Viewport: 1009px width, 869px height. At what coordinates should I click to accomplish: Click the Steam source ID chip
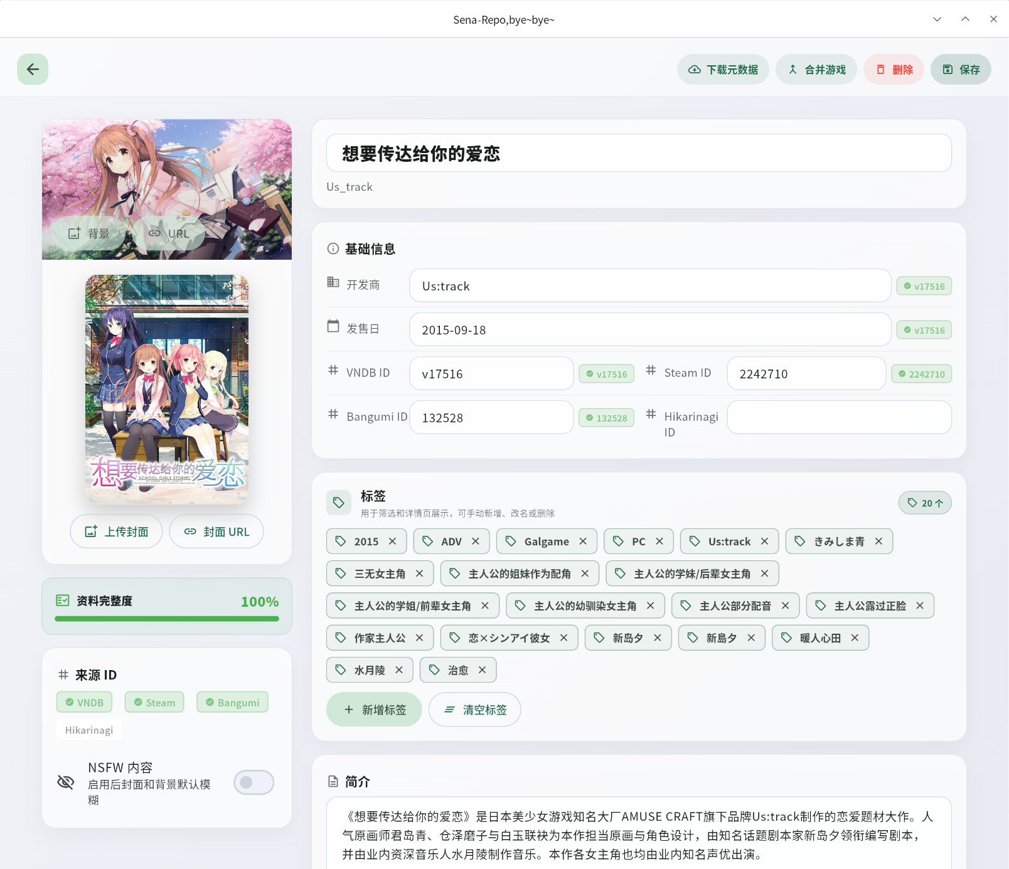[154, 702]
